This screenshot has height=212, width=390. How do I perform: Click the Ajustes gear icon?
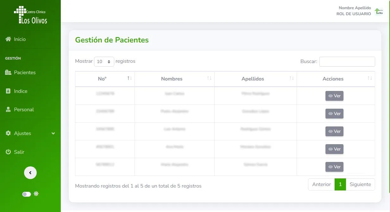pyautogui.click(x=8, y=133)
